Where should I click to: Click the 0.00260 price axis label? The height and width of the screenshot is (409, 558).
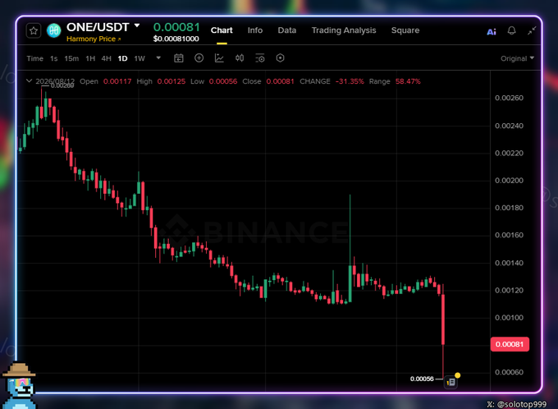(510, 98)
